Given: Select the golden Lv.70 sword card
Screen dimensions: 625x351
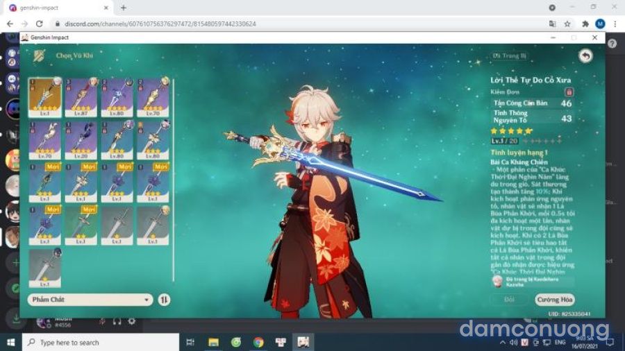Looking at the screenshot, I should coord(153,98).
